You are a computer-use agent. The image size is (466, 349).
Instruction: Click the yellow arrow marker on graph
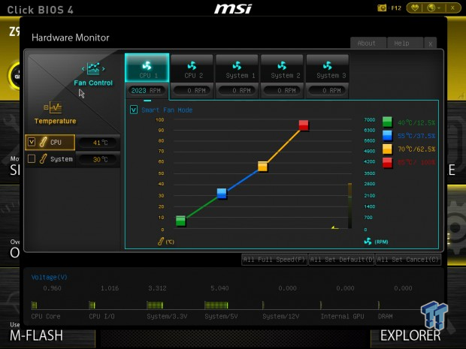pos(335,227)
